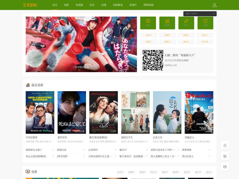Screen dimensions: 239x179
Task: Open the 2班李喜舒 list link
Action: pos(62,156)
